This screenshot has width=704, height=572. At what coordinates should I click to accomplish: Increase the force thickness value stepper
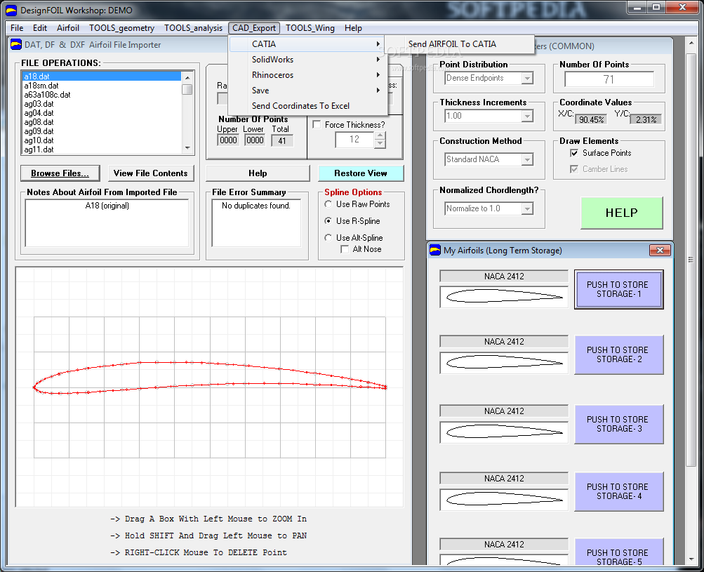click(x=380, y=135)
